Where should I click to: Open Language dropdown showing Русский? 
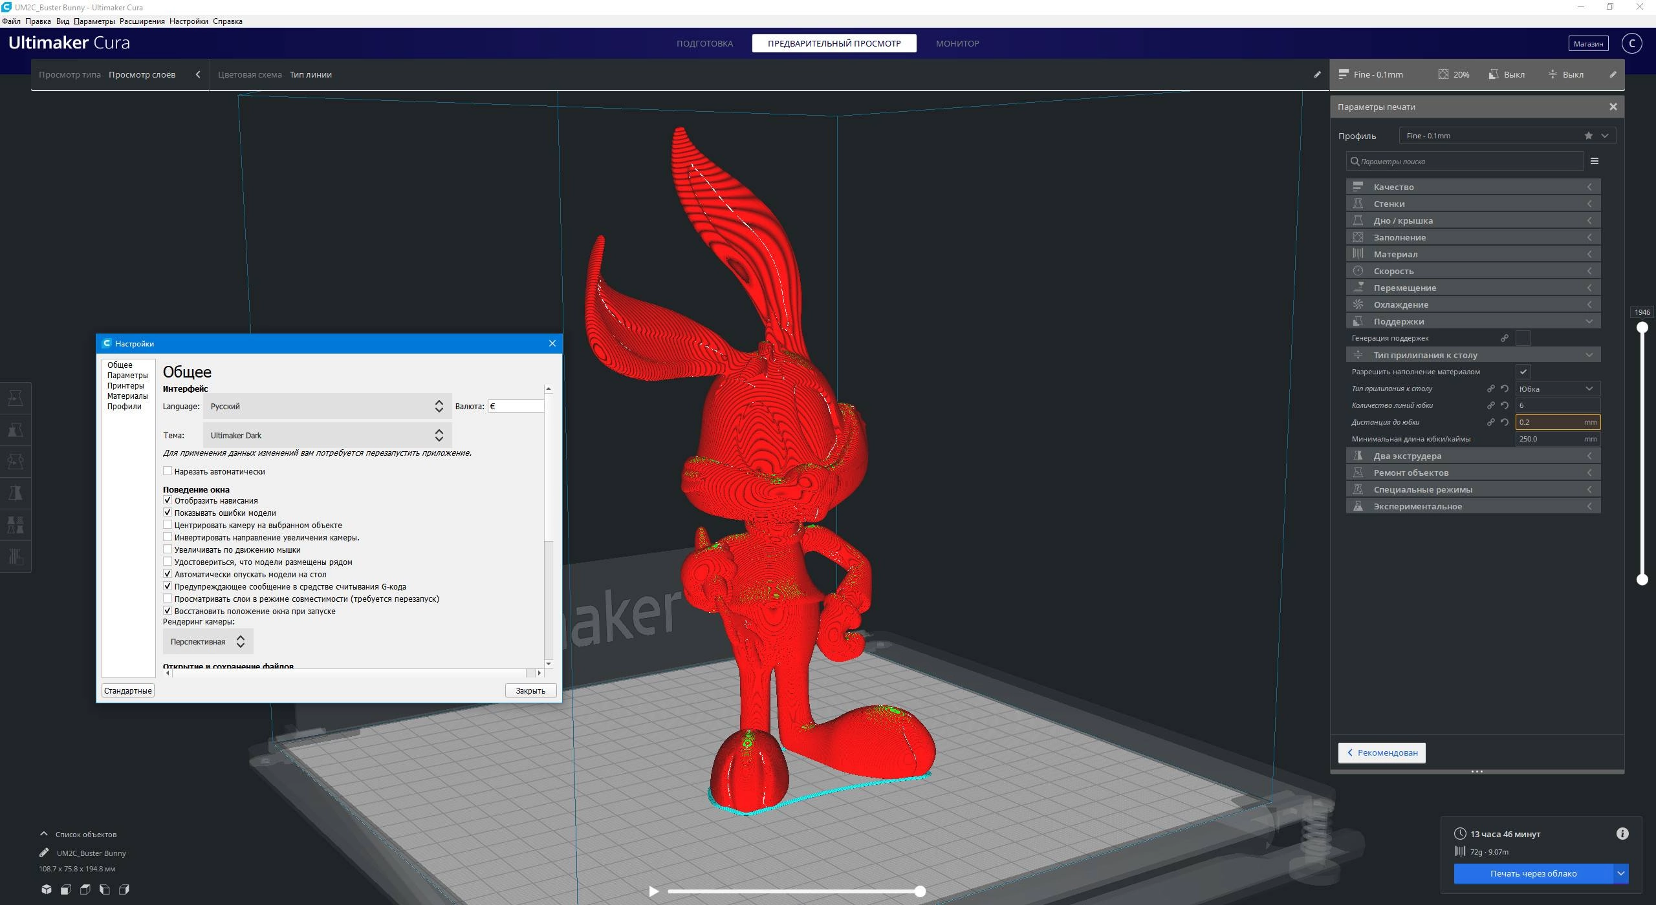click(327, 406)
